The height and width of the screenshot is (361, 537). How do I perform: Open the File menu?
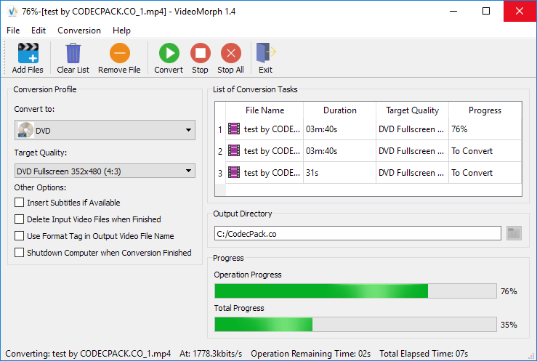point(13,31)
